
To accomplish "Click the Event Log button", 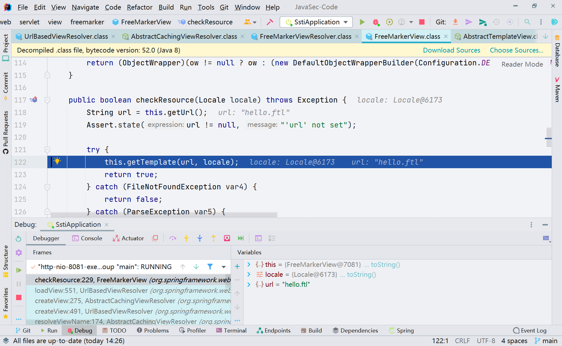I will click(x=530, y=330).
